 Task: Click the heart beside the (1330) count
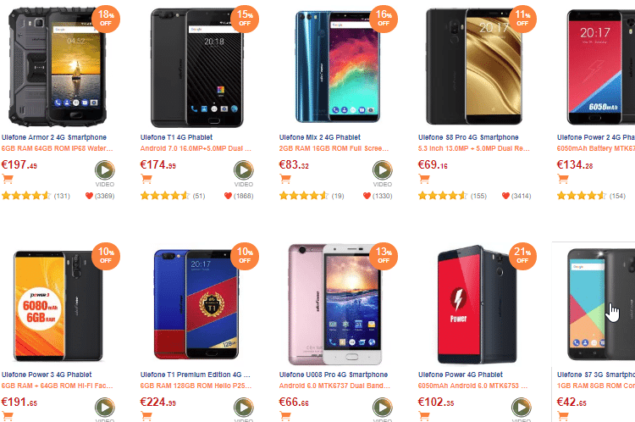(x=367, y=196)
